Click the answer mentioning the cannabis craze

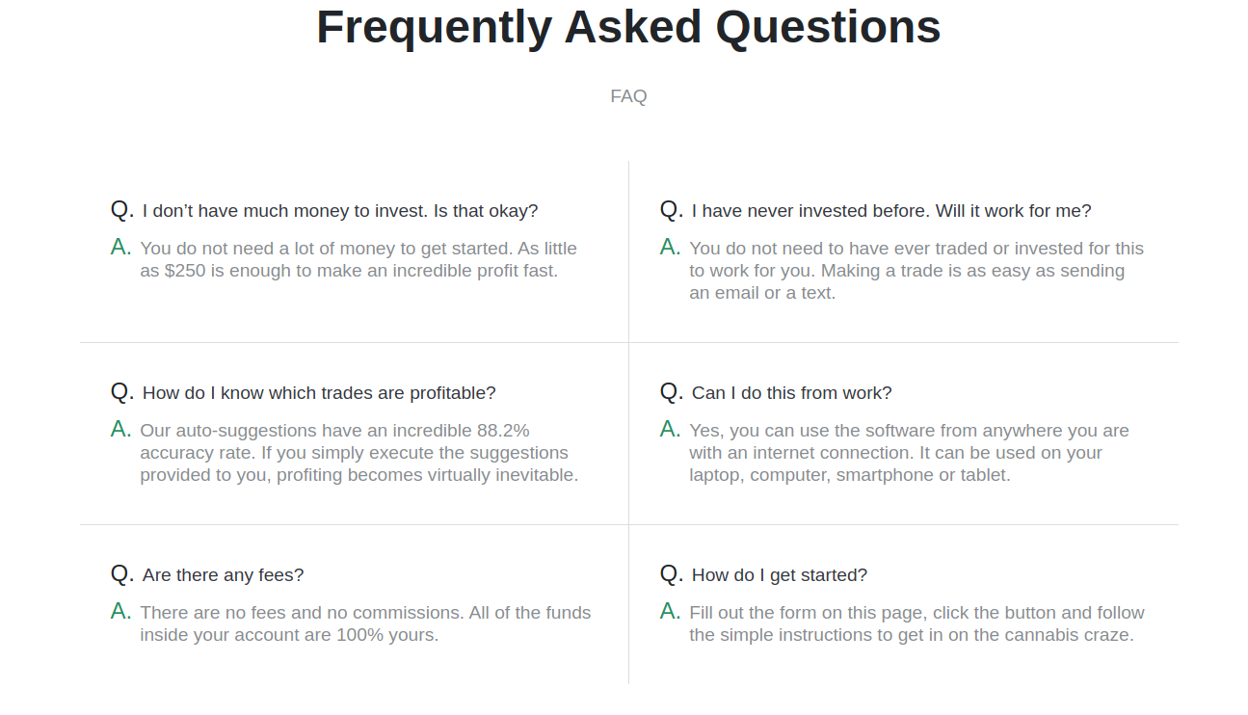(916, 624)
